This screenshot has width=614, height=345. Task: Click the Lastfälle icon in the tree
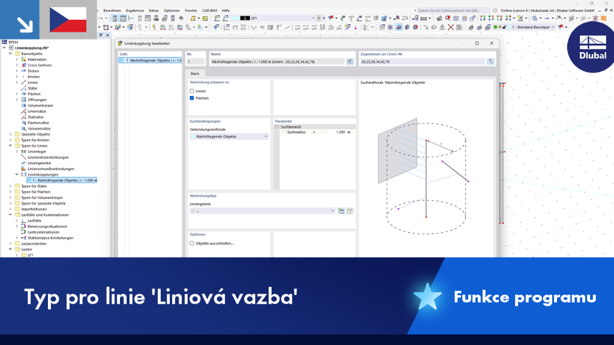[23, 220]
